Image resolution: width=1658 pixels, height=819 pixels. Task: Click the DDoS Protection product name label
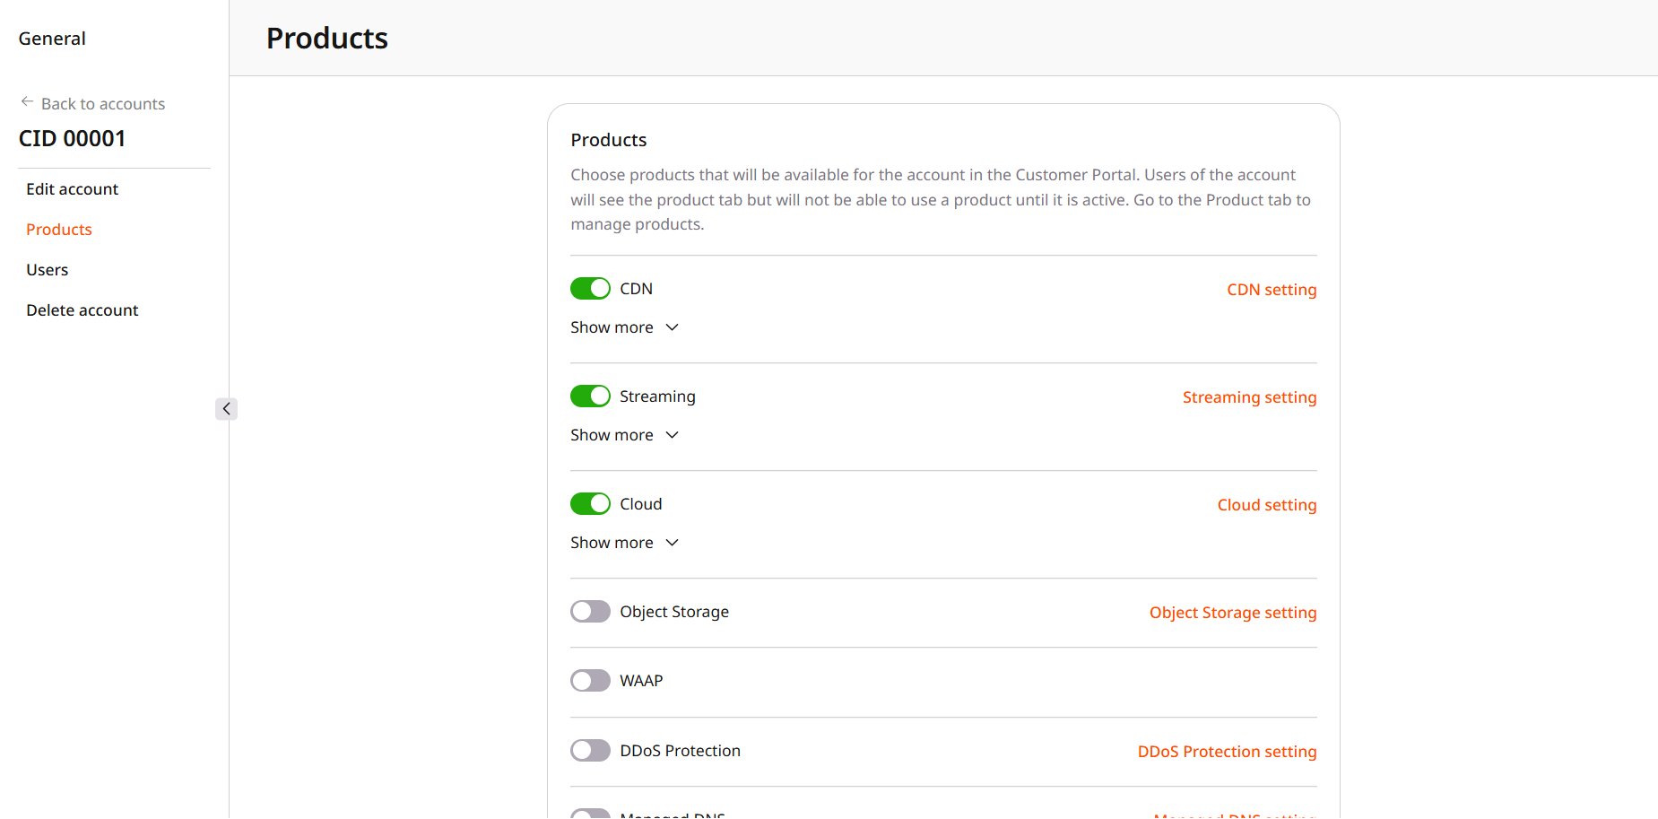(x=681, y=751)
